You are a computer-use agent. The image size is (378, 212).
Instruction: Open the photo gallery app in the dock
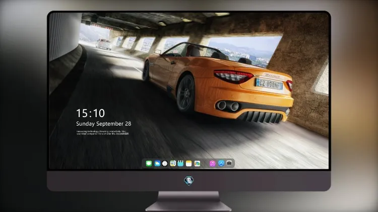pyautogui.click(x=197, y=163)
